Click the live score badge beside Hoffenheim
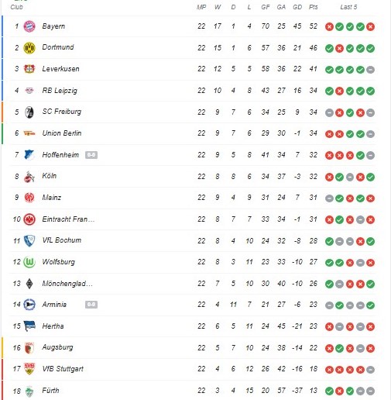Screen dimensions: 391x400 tap(91, 155)
